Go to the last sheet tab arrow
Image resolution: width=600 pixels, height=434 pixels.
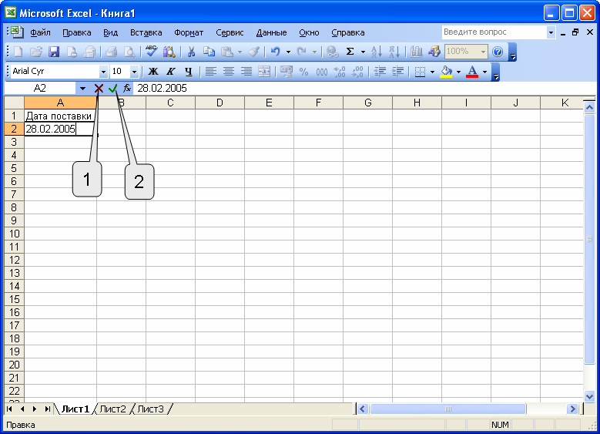click(x=48, y=409)
